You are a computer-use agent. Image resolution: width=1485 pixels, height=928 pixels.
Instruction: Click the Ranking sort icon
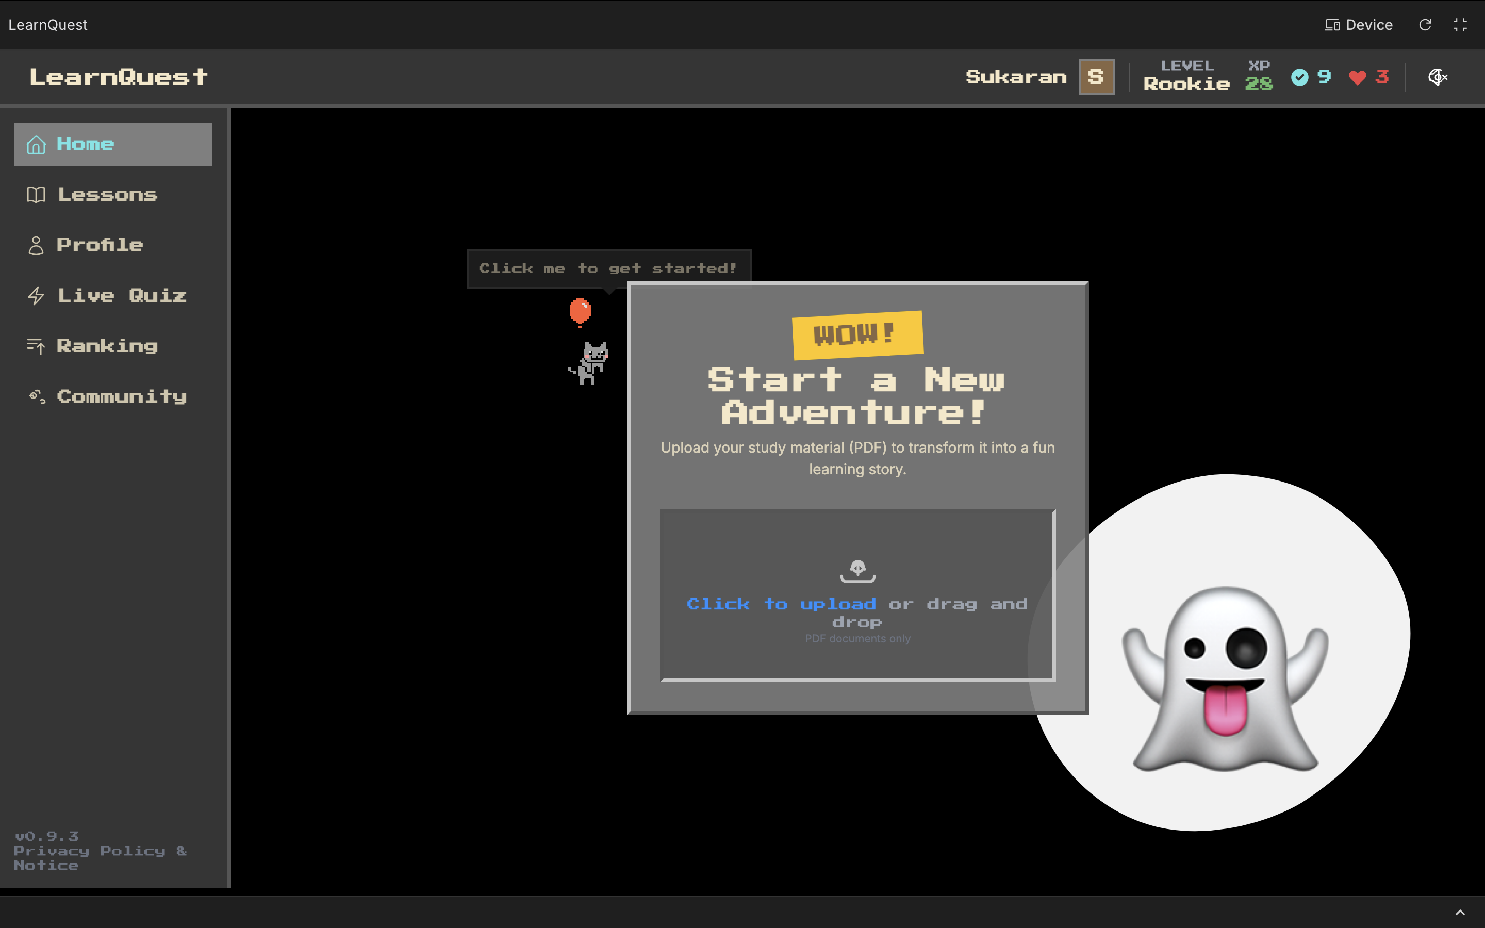click(36, 346)
